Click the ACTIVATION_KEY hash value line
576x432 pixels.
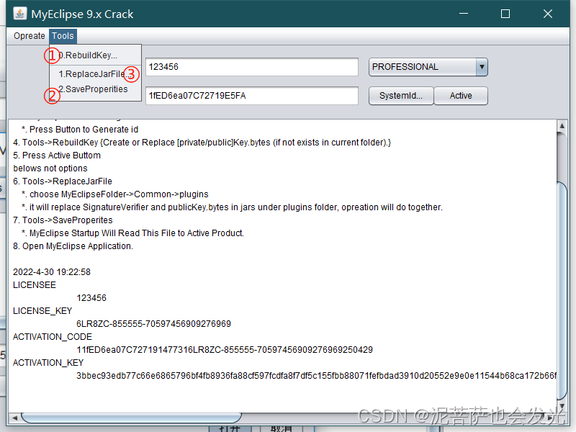[x=316, y=376]
